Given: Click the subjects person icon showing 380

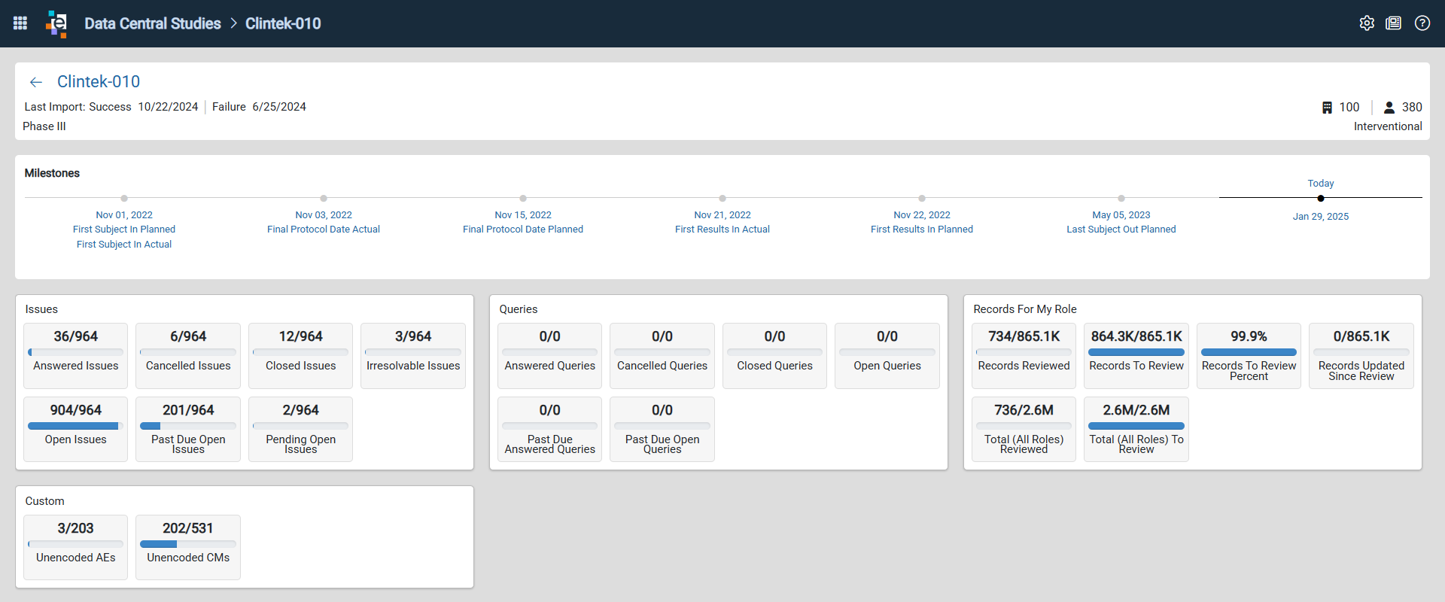Looking at the screenshot, I should [x=1389, y=108].
